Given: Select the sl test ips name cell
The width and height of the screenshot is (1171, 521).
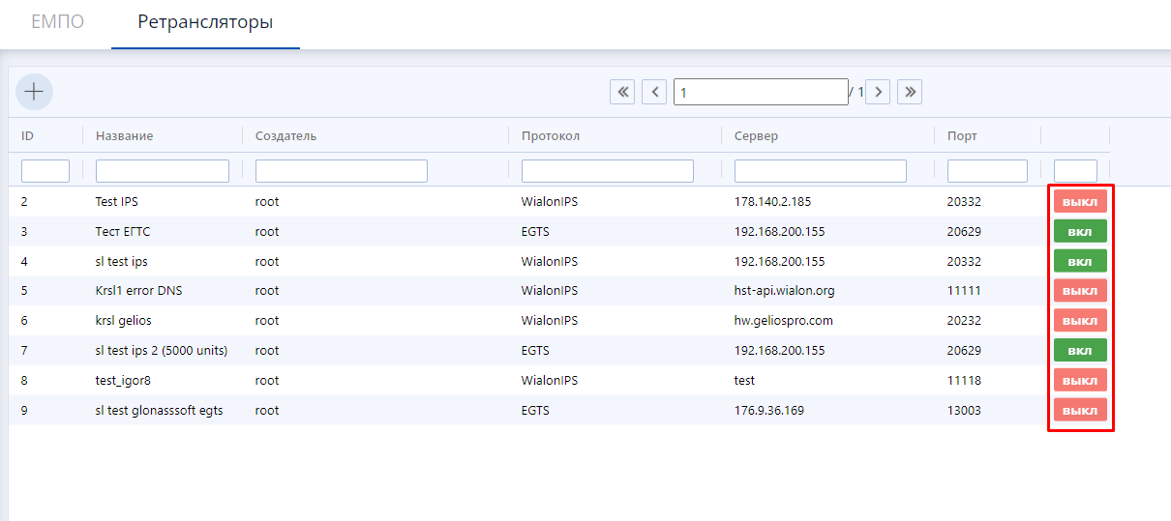Looking at the screenshot, I should click(122, 262).
